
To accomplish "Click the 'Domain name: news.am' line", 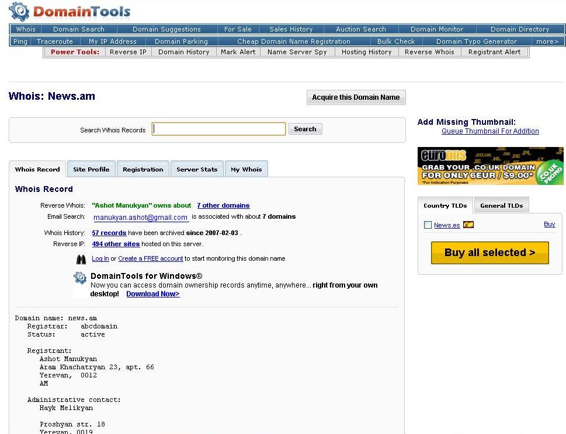I will click(56, 318).
